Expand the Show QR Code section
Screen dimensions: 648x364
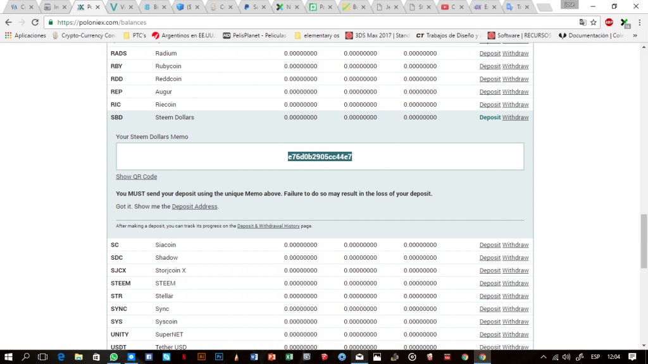click(136, 177)
